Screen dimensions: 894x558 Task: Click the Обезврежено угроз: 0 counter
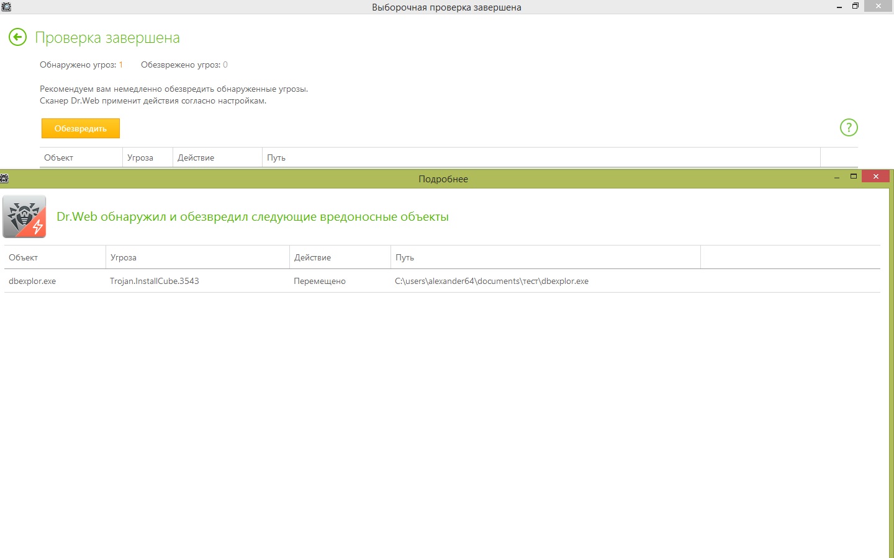coord(184,64)
